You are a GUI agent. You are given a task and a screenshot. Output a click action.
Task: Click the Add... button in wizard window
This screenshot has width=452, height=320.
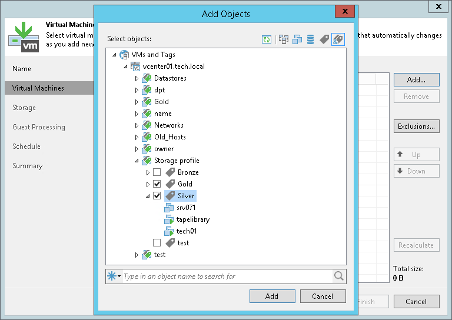tap(417, 80)
